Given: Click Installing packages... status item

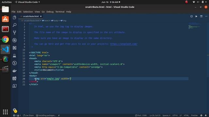Looking at the screenshot, I should click(x=46, y=115).
